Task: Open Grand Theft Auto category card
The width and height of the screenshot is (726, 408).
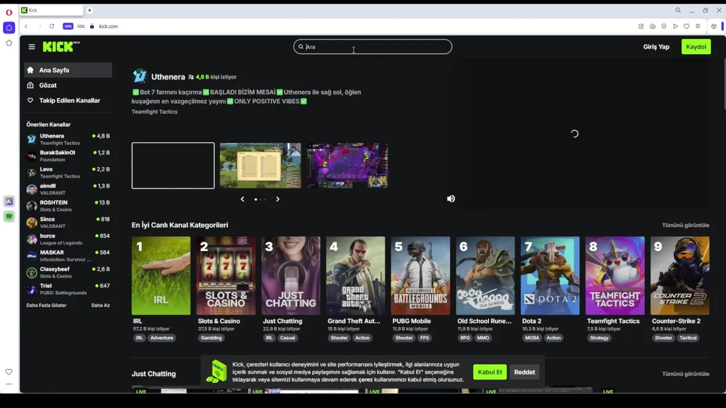Action: point(356,275)
